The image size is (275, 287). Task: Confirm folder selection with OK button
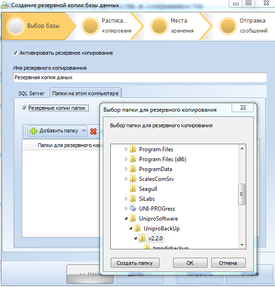(190, 263)
